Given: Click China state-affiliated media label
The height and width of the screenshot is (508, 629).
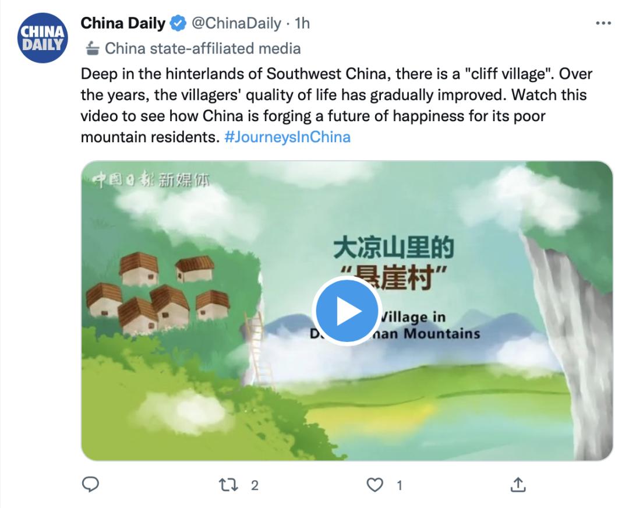Looking at the screenshot, I should [203, 48].
